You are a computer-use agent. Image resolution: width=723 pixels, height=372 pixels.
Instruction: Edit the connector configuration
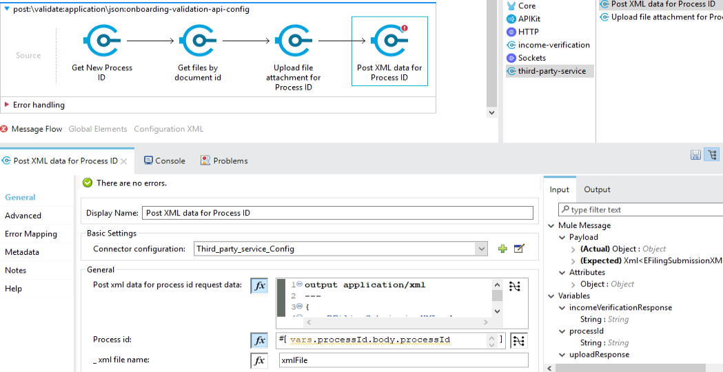tap(519, 249)
